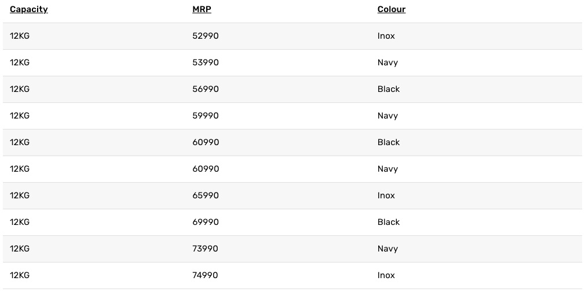
Task: Click 12KG capacity in the 52990 row
Action: click(20, 36)
